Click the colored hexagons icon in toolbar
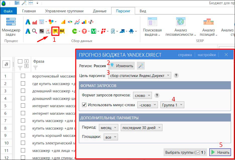Image resolution: width=235 pixels, height=160 pixels. (51, 22)
